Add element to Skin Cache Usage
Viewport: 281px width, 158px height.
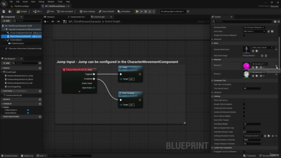[262, 56]
